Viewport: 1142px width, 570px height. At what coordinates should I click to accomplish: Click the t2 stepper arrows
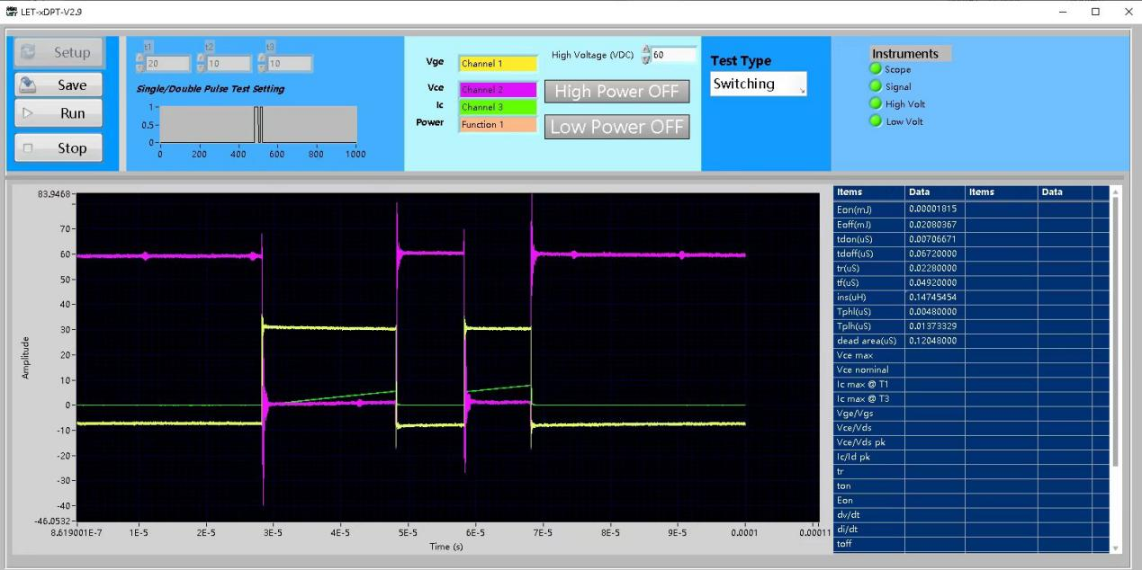pyautogui.click(x=202, y=64)
